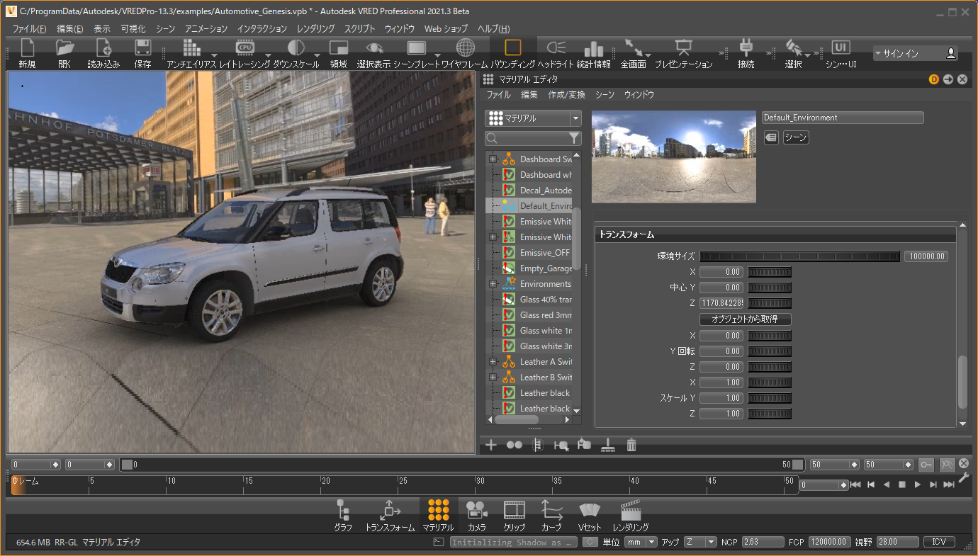Screen dimensions: 978x556
Task: Click the Wireframe (ワイヤフレーム) toolbar icon
Action: 466,49
